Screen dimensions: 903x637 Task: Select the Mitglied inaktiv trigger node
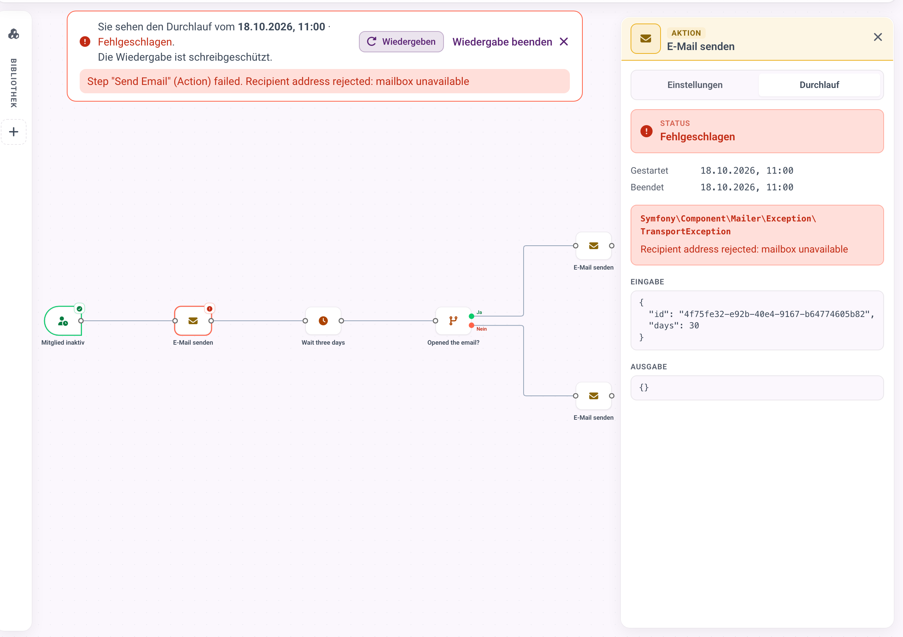tap(63, 321)
